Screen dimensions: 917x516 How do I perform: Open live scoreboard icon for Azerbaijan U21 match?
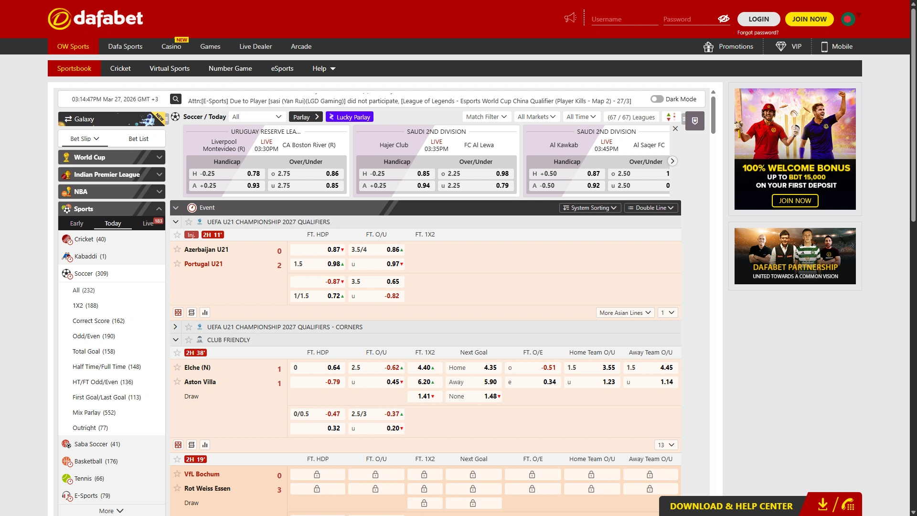[178, 312]
